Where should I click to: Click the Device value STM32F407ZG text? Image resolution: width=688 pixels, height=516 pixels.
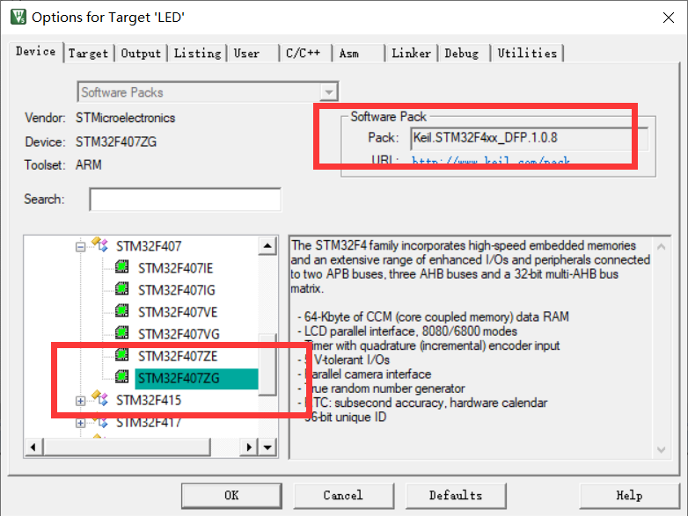(116, 142)
